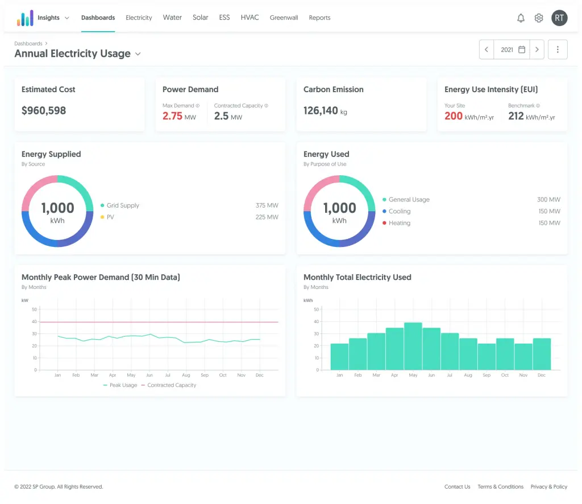
Task: Switch to the Electricity tab
Action: pos(139,18)
